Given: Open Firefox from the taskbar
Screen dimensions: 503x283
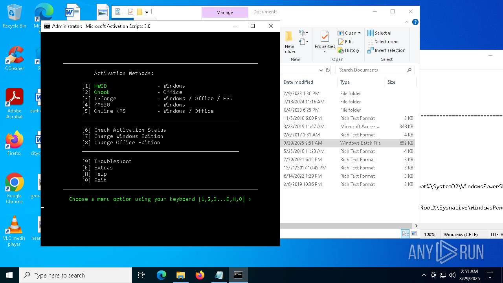Looking at the screenshot, I should 200,275.
